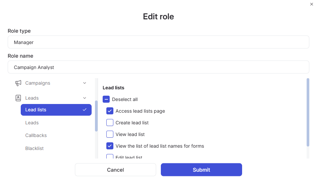The width and height of the screenshot is (316, 181).
Task: Uncheck View the list of lead list names for forms
Action: coord(110,146)
